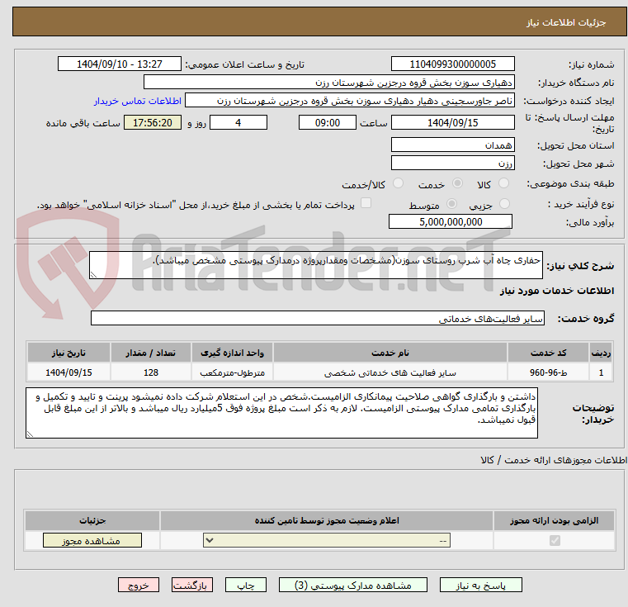628x607 pixels.
Task: Click the deadline hour 09:00 field
Action: (x=328, y=122)
